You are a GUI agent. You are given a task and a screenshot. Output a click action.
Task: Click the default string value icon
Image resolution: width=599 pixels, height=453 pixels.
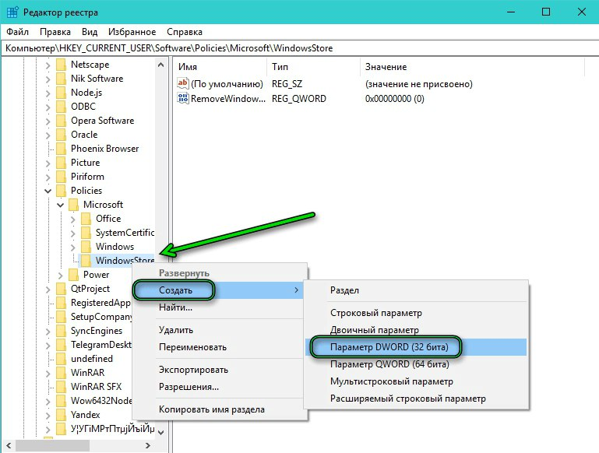coord(184,83)
